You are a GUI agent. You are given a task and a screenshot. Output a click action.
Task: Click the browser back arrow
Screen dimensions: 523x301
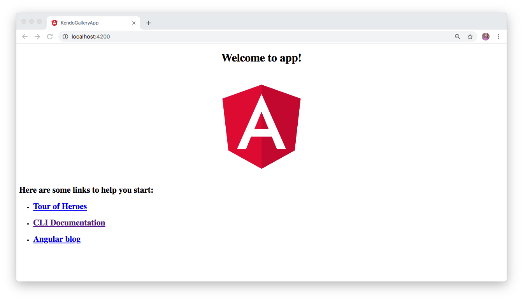25,37
